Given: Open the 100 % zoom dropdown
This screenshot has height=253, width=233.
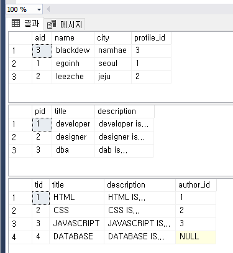Looking at the screenshot, I should coord(39,9).
